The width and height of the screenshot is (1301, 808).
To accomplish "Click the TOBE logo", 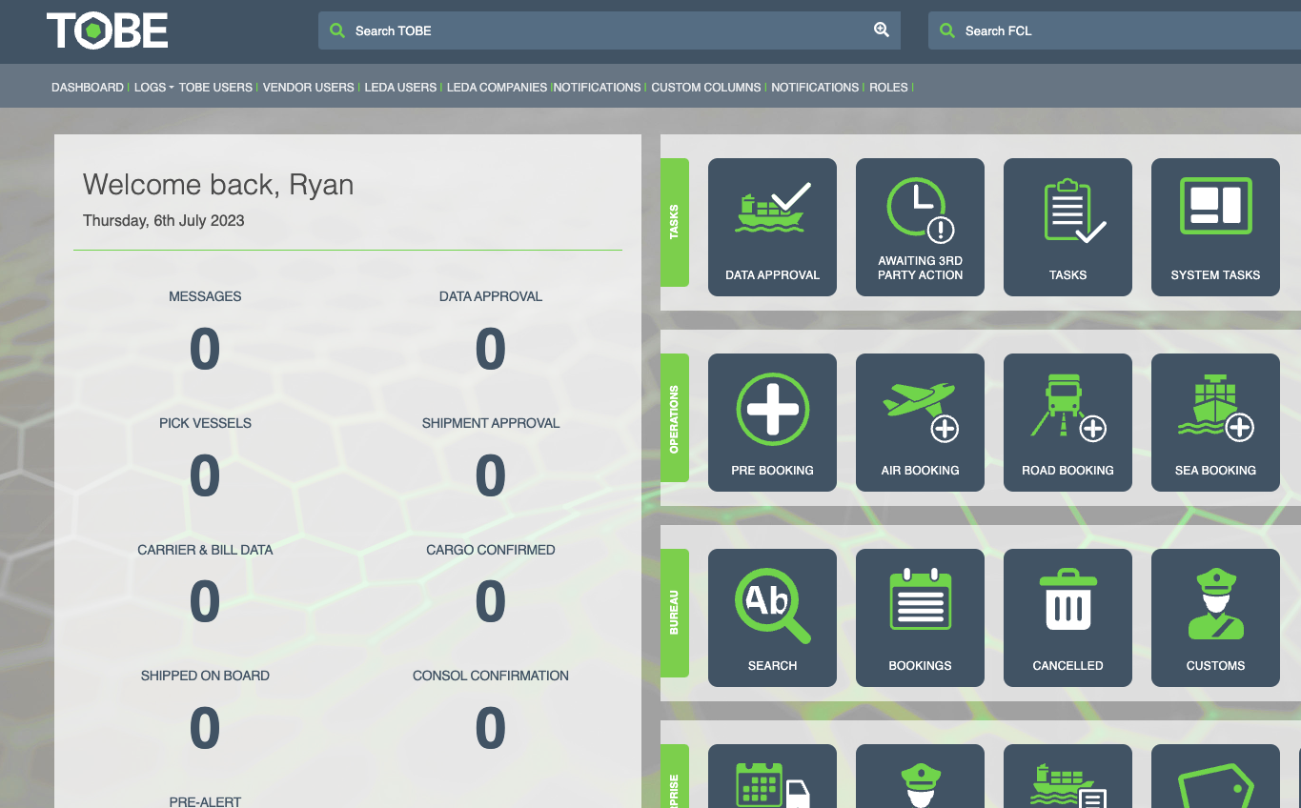I will [108, 31].
